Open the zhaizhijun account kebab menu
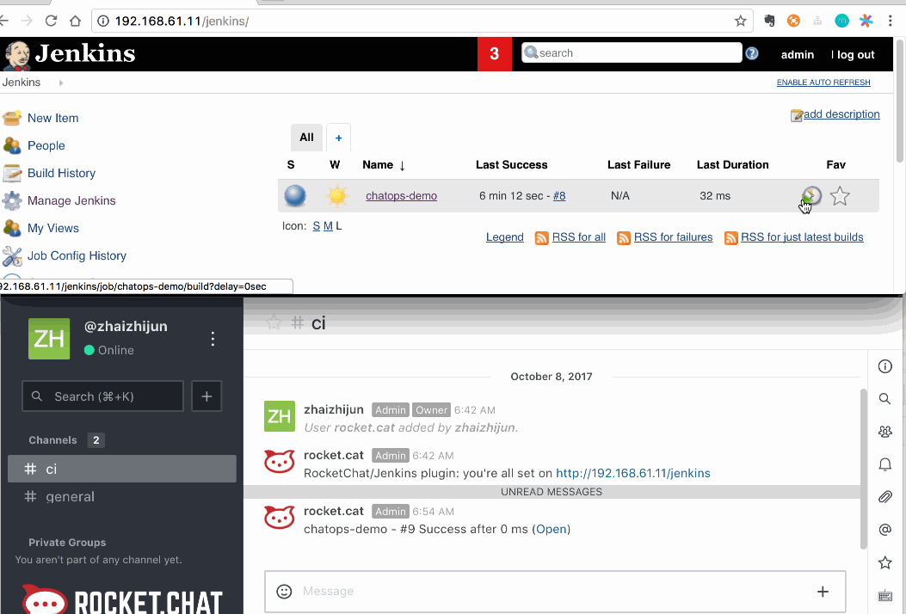This screenshot has width=906, height=614. (213, 339)
